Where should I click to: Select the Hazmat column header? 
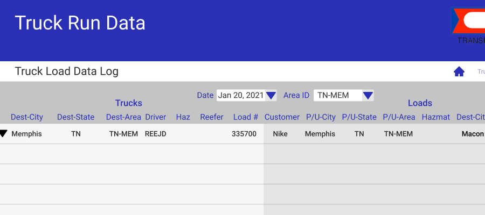point(436,117)
